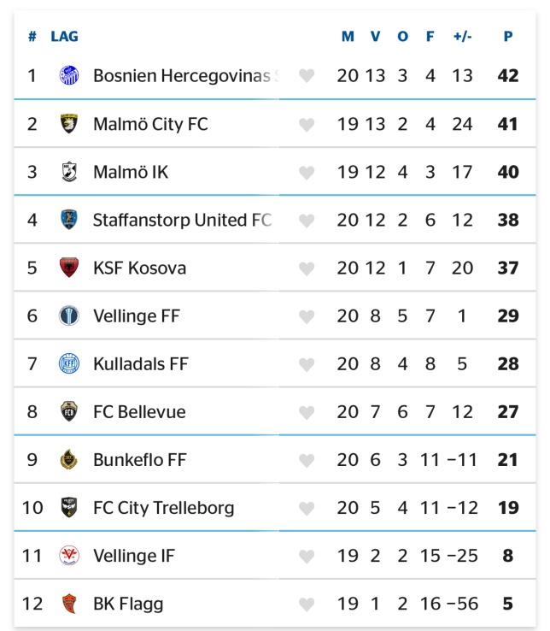Image resolution: width=550 pixels, height=631 pixels.
Task: Click the LAG column header
Action: tap(64, 36)
